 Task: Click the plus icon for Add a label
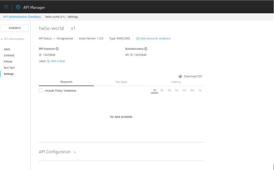(48, 61)
